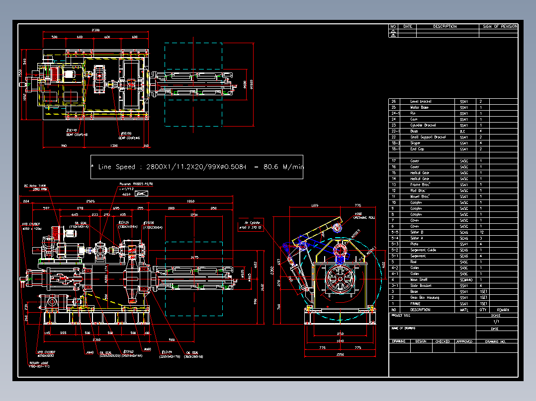Click the 'Pin' entry in row 24-1
The width and height of the screenshot is (536, 401).
[x=413, y=113]
